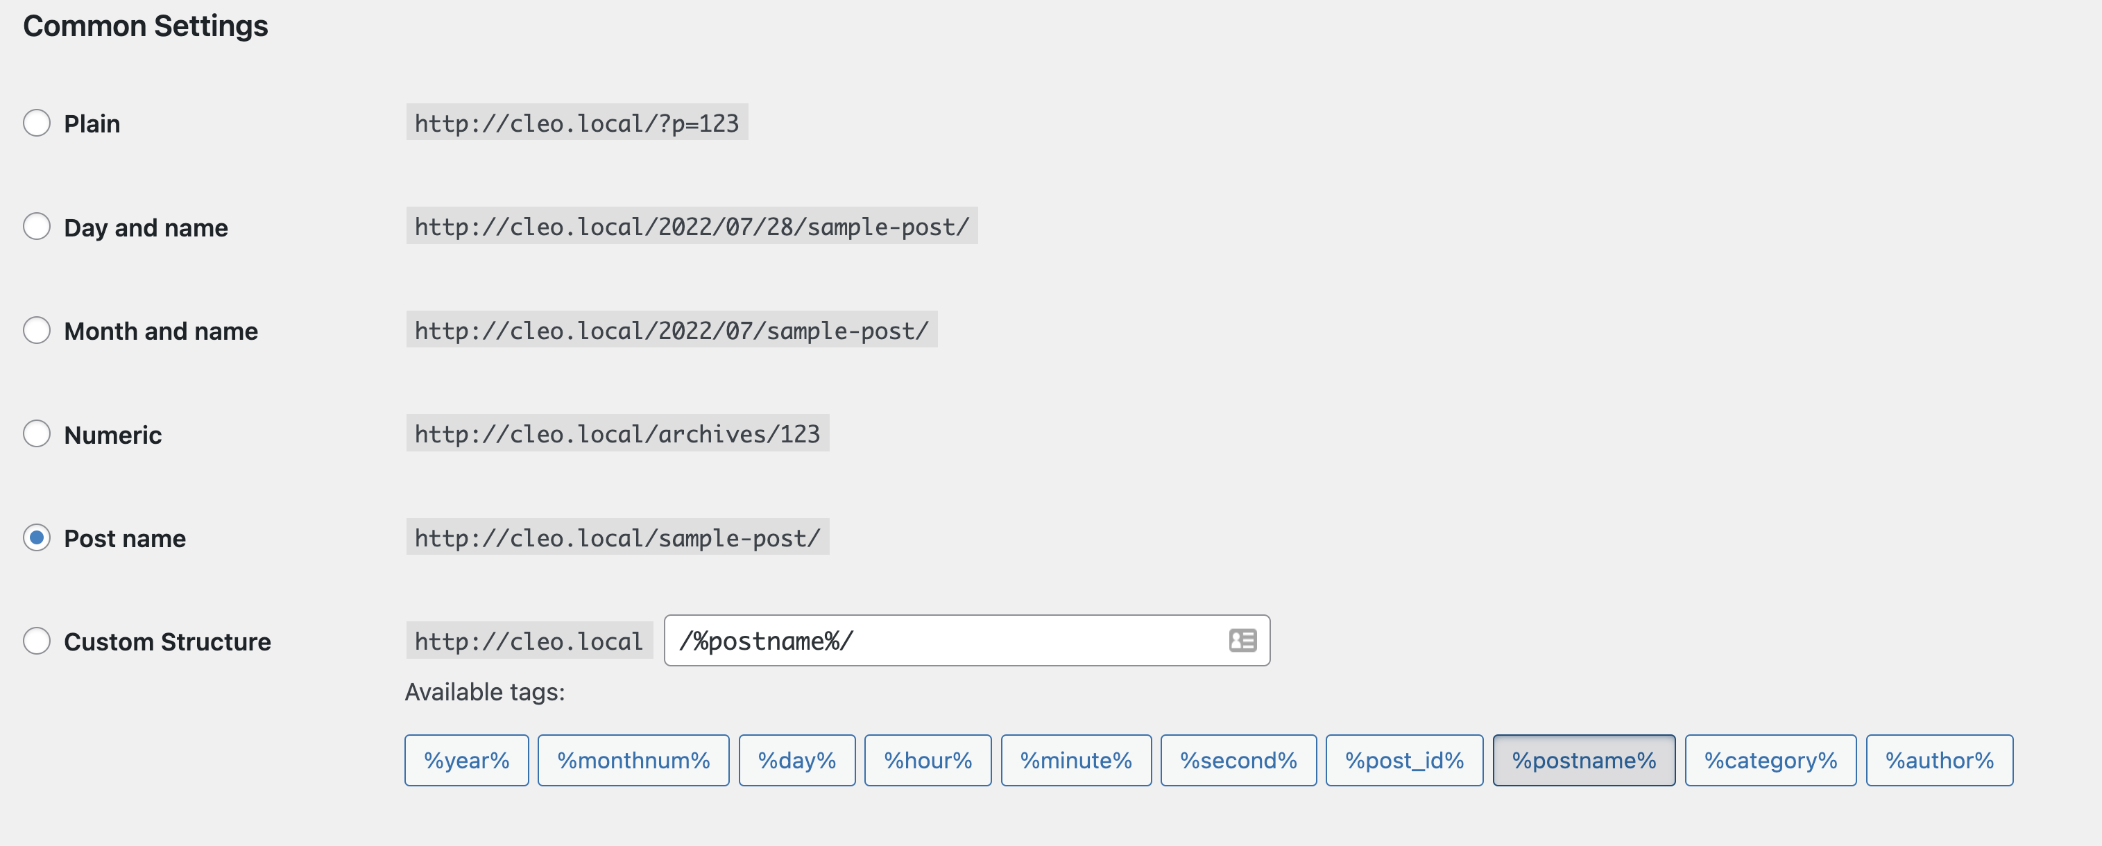Screen dimensions: 2102x846
Task: Choose the Custom Structure option
Action: 37,642
